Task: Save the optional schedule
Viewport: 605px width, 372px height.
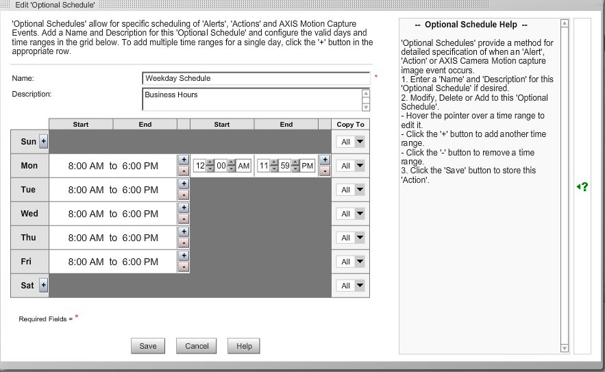Action: point(148,346)
